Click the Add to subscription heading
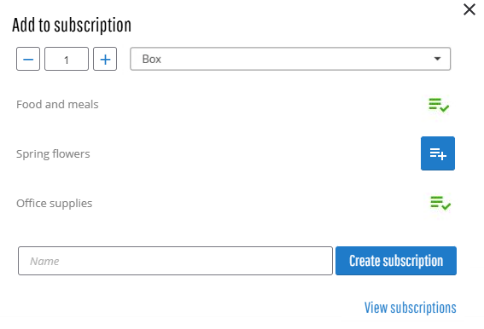This screenshot has height=329, width=484. click(x=72, y=25)
